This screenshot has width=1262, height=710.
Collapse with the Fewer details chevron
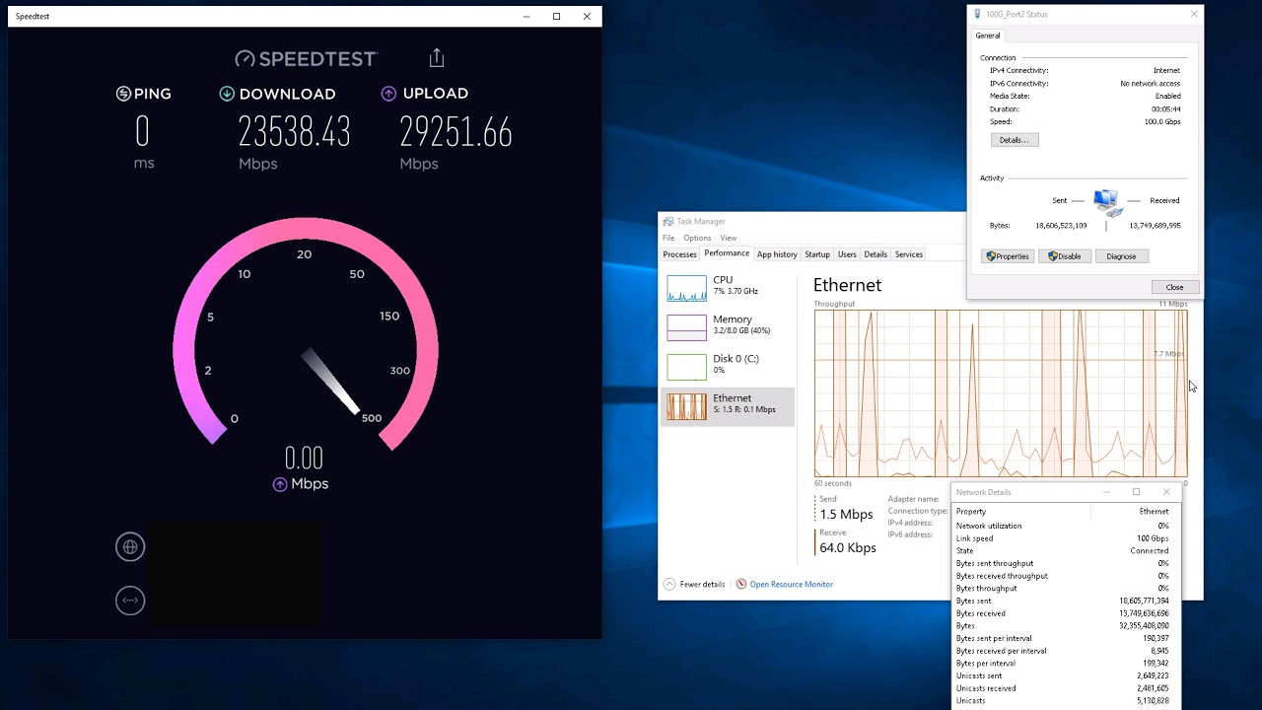669,584
